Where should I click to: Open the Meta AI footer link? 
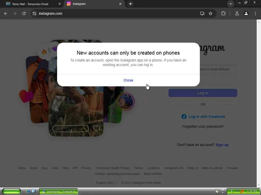tap(193, 168)
